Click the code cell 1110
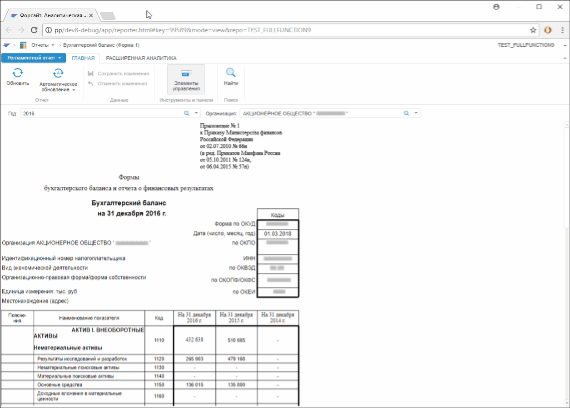570x408 pixels. pos(159,340)
